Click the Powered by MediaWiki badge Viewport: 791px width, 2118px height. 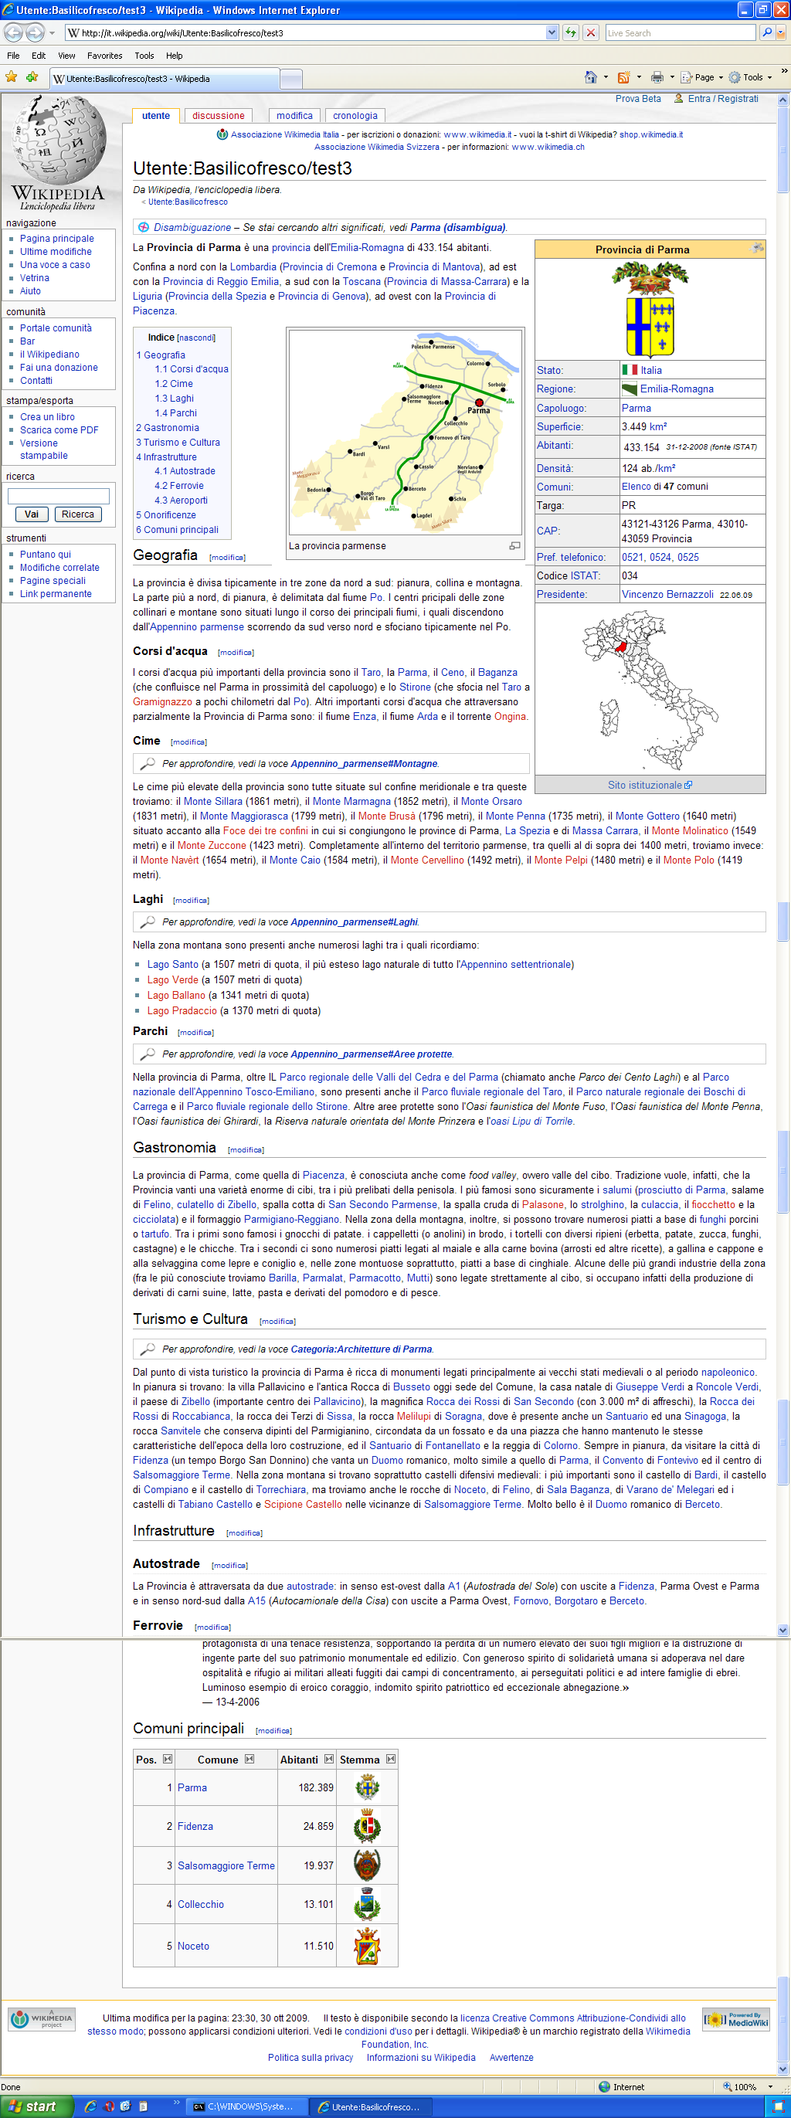pos(736,2018)
